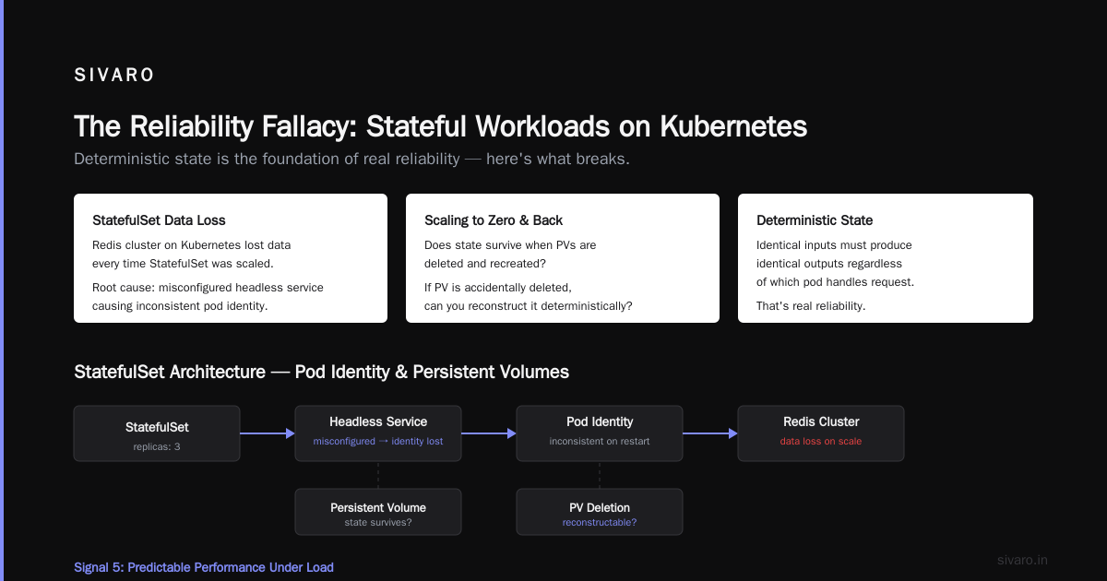This screenshot has height=581, width=1107.
Task: Open the sivaro.in footer link
Action: coord(1023,560)
